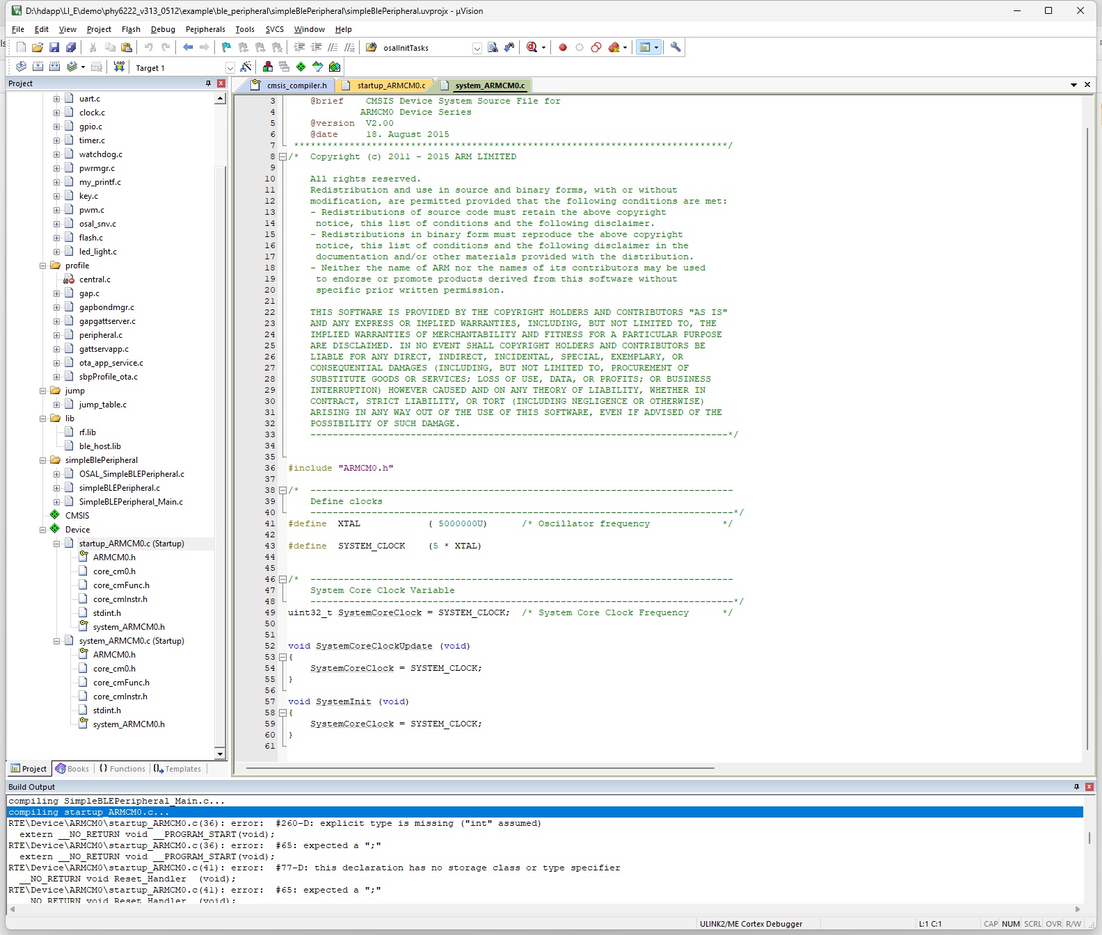The height and width of the screenshot is (935, 1102).
Task: Switch to the Books panel tab
Action: click(72, 769)
